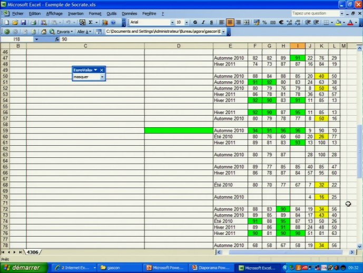Open the Affichage menu

[54, 14]
